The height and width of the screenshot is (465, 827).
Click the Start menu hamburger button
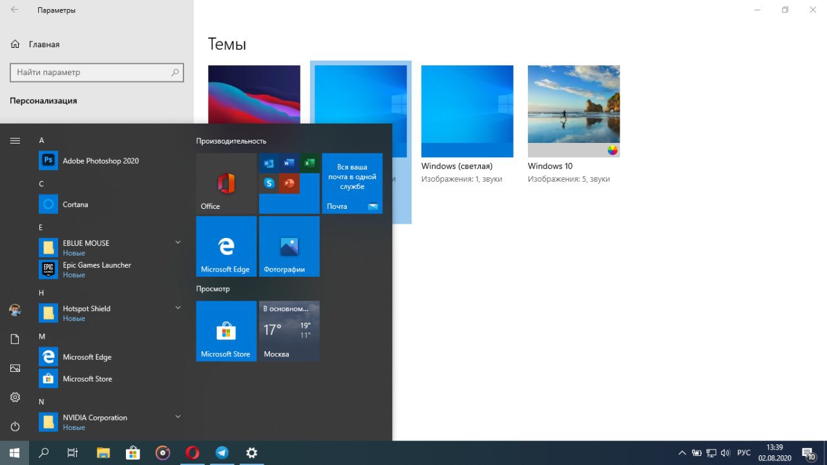point(15,140)
